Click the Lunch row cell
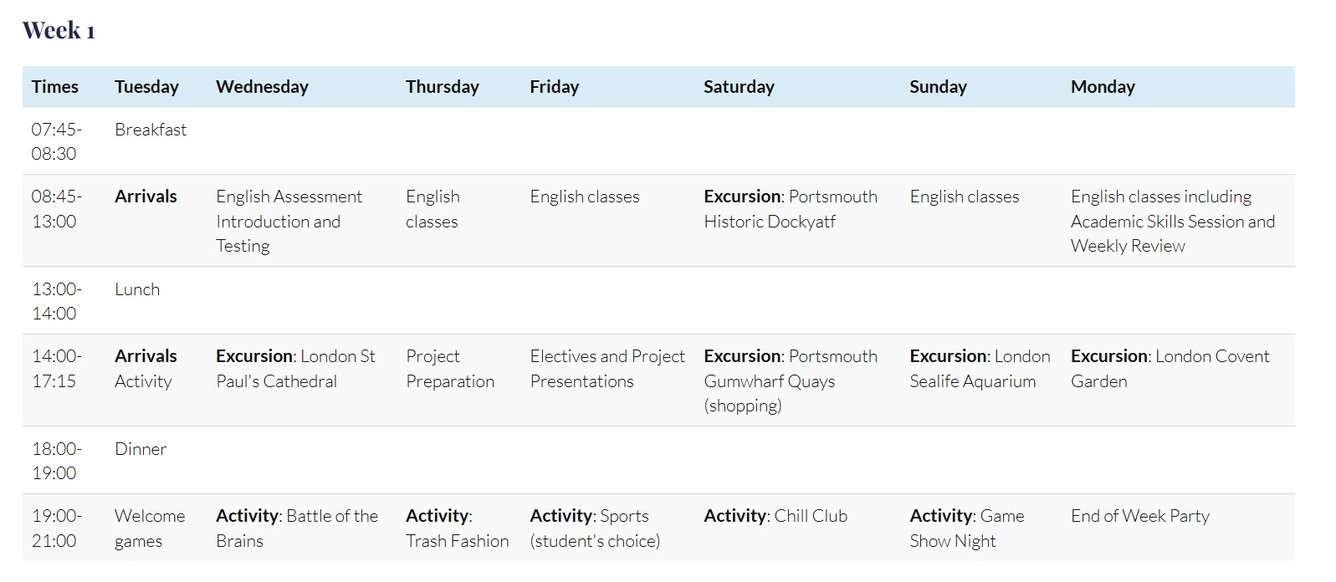Viewport: 1336px width, 582px height. point(137,289)
